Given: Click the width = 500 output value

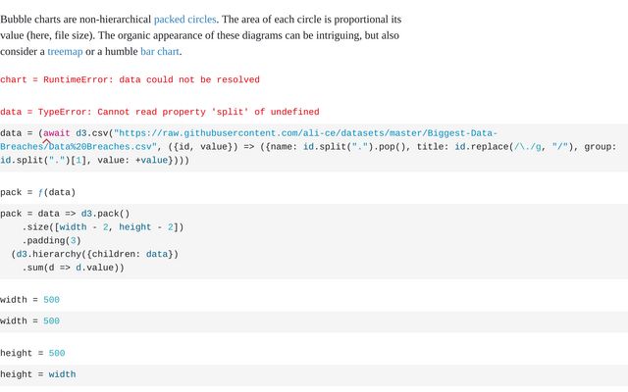Looking at the screenshot, I should click(51, 299).
